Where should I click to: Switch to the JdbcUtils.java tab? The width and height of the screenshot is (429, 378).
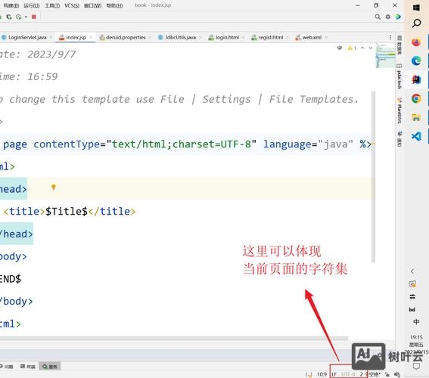pyautogui.click(x=180, y=38)
